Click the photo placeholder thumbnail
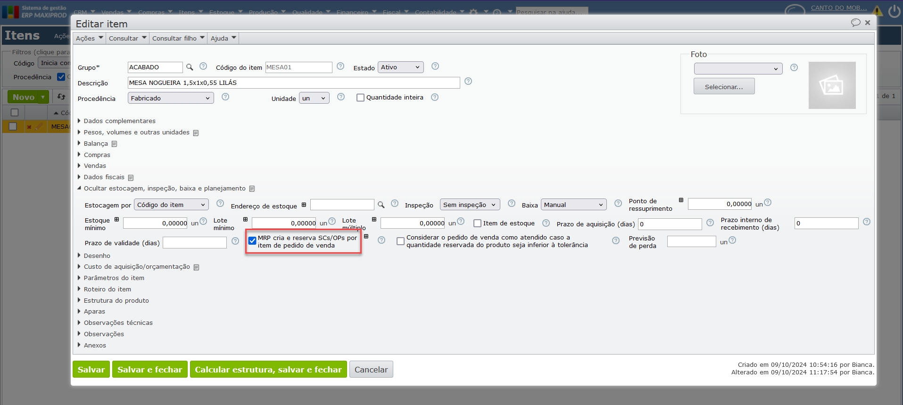The height and width of the screenshot is (405, 903). coord(832,85)
